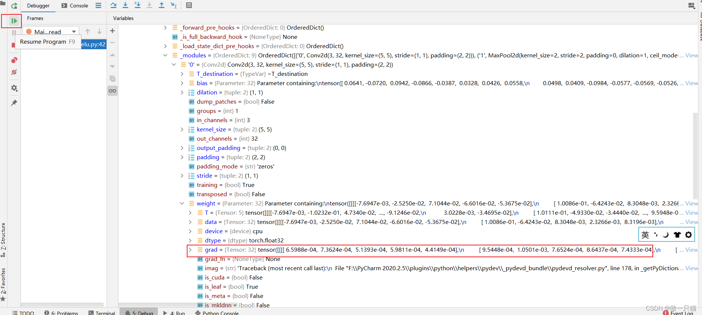The height and width of the screenshot is (315, 702).
Task: Expand the _forward_pre_hooks node
Action: tap(165, 28)
